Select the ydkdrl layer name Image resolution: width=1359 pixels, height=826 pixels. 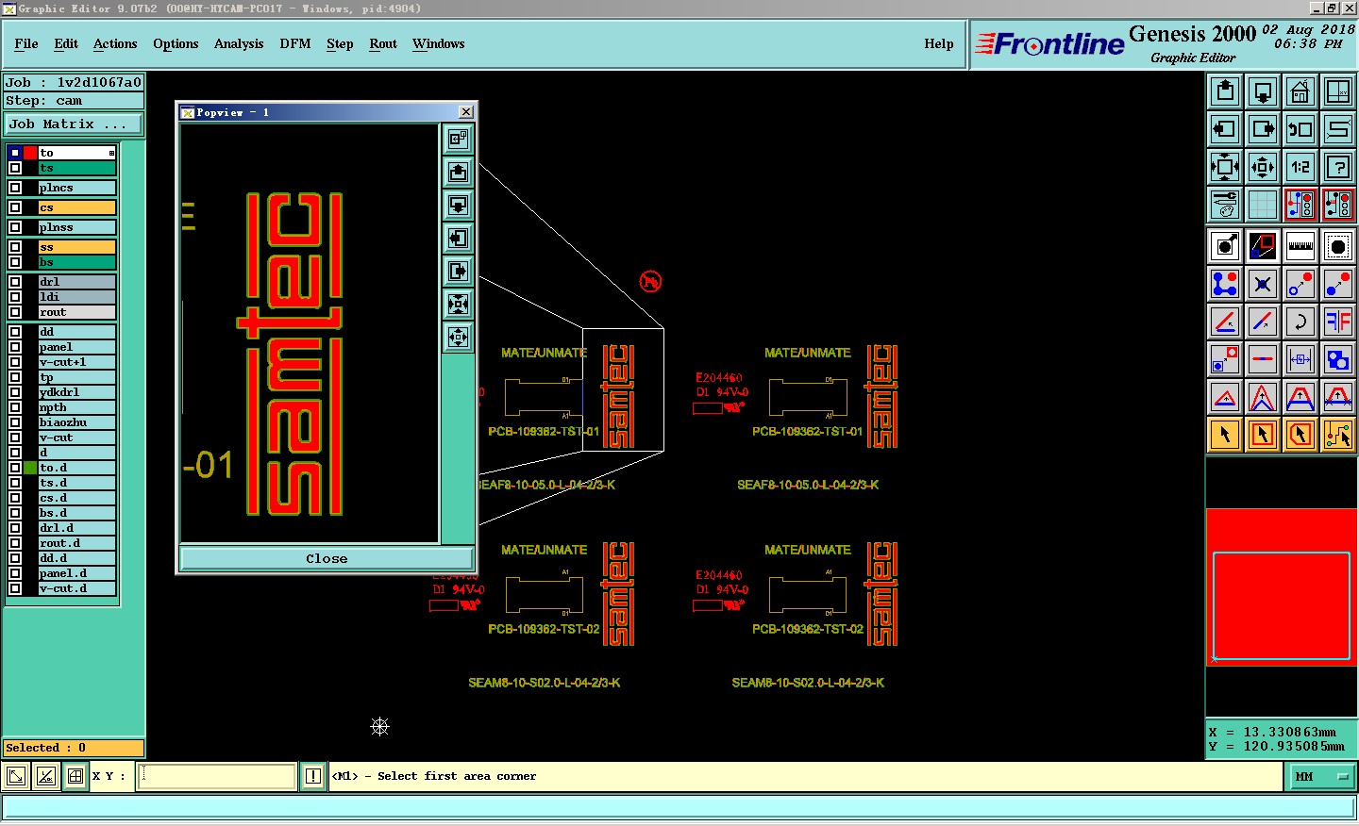pyautogui.click(x=76, y=392)
